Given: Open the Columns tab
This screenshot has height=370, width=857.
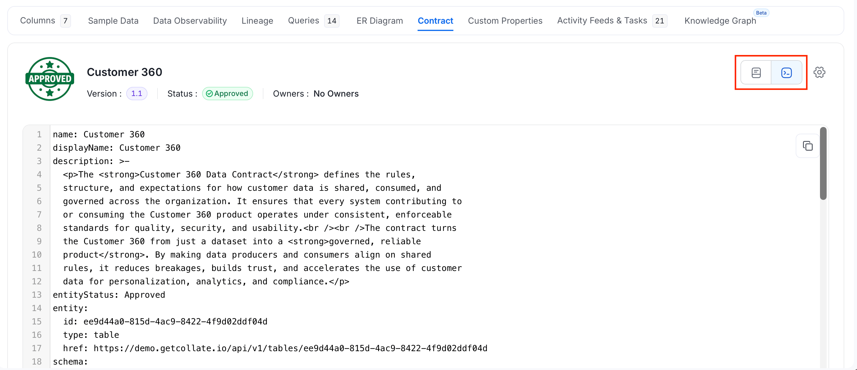Looking at the screenshot, I should pyautogui.click(x=45, y=21).
